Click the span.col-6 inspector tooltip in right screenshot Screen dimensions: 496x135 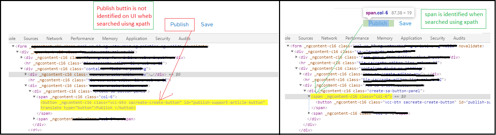tap(388, 13)
